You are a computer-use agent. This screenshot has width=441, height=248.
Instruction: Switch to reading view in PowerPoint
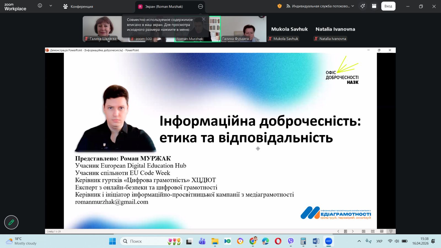382,231
